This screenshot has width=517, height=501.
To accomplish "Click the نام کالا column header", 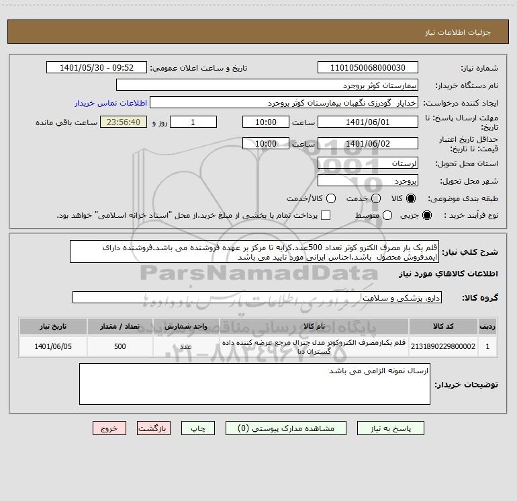I will point(314,326).
